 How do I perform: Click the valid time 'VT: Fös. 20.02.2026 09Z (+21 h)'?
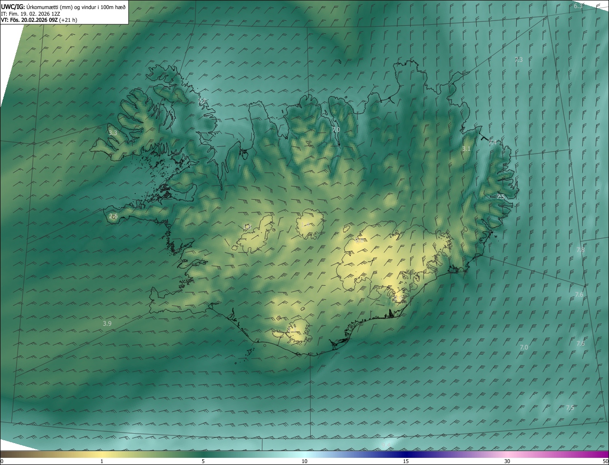click(39, 20)
